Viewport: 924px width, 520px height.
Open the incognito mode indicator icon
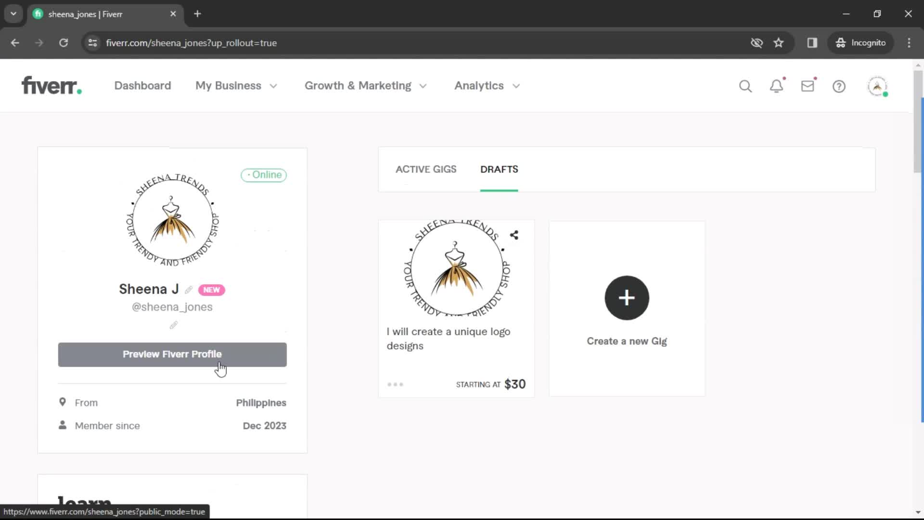coord(840,42)
